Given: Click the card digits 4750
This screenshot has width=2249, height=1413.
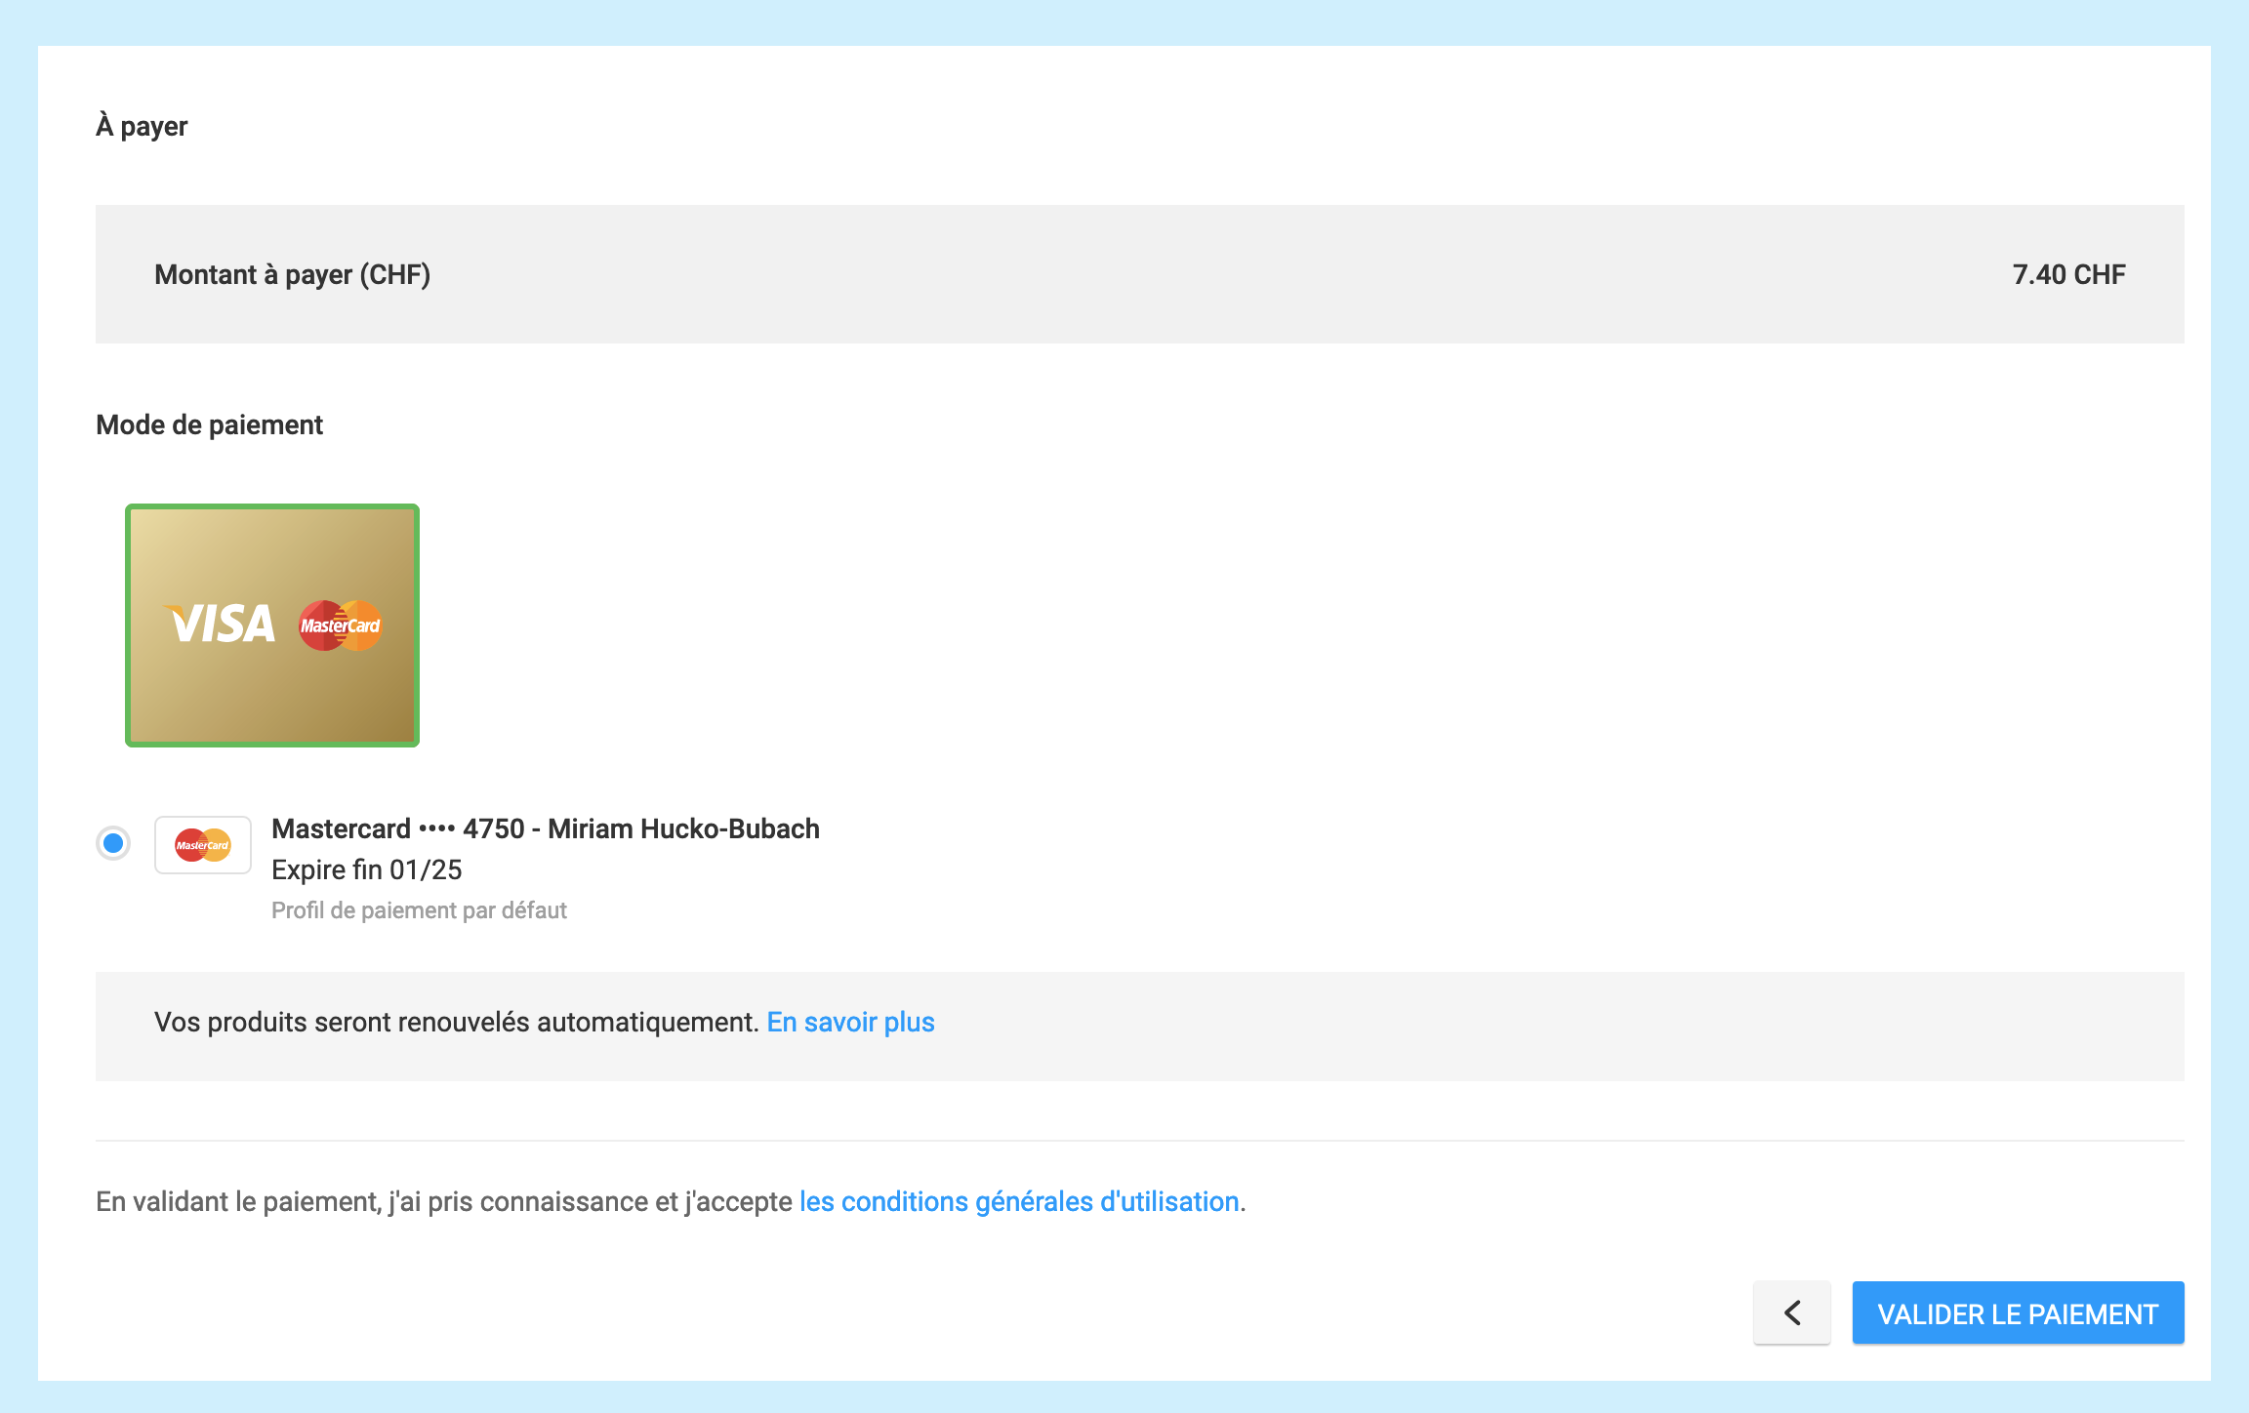Looking at the screenshot, I should 493,828.
